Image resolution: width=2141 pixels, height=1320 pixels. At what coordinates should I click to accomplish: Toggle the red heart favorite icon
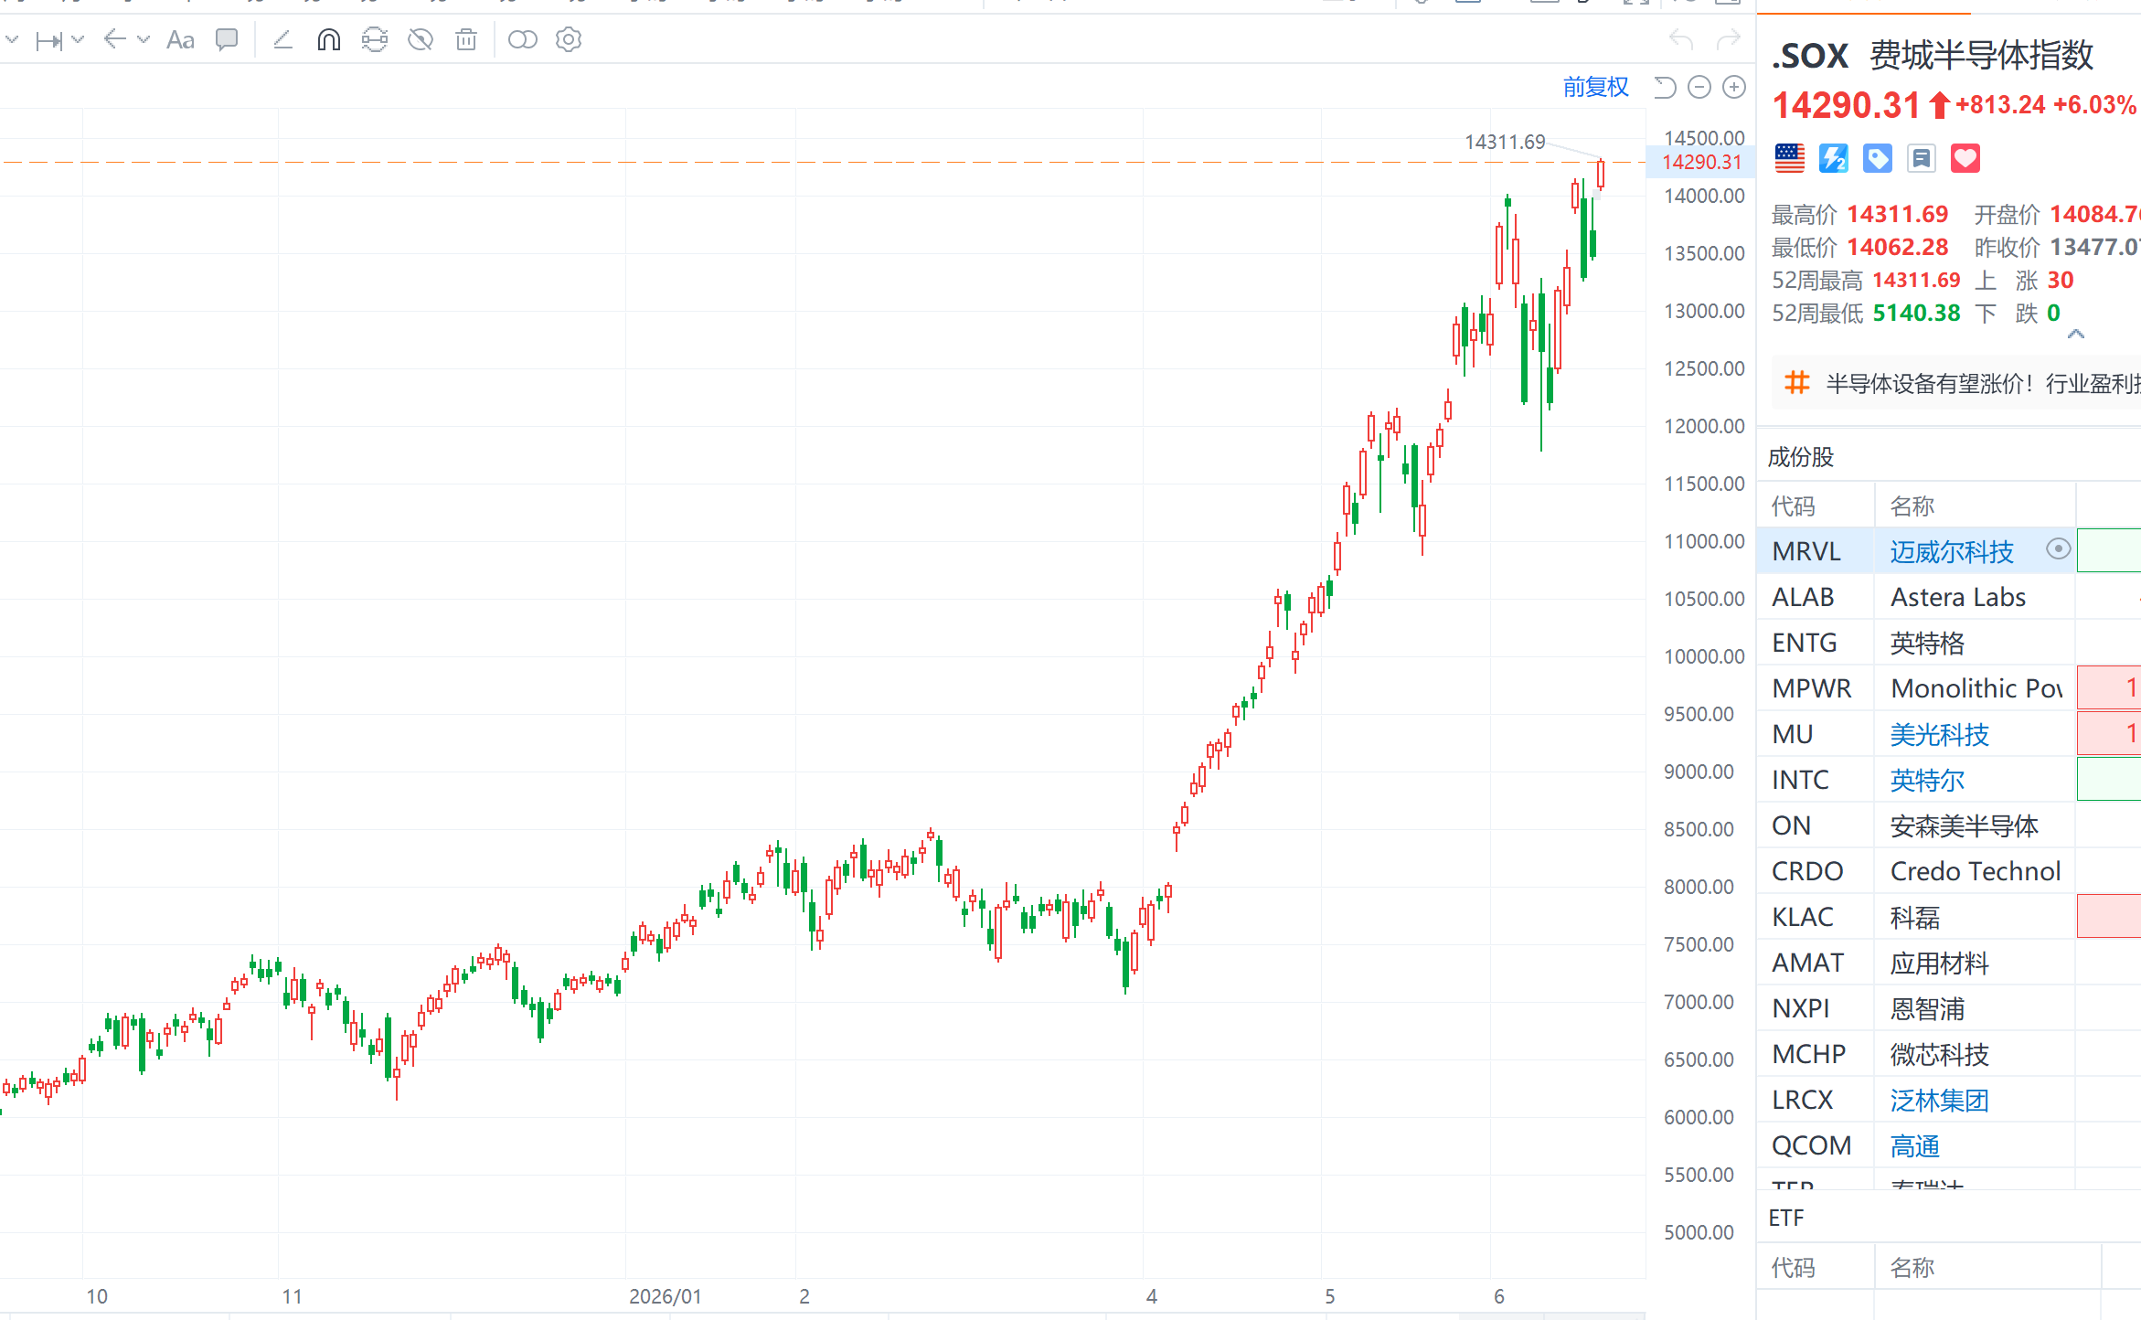point(1965,158)
